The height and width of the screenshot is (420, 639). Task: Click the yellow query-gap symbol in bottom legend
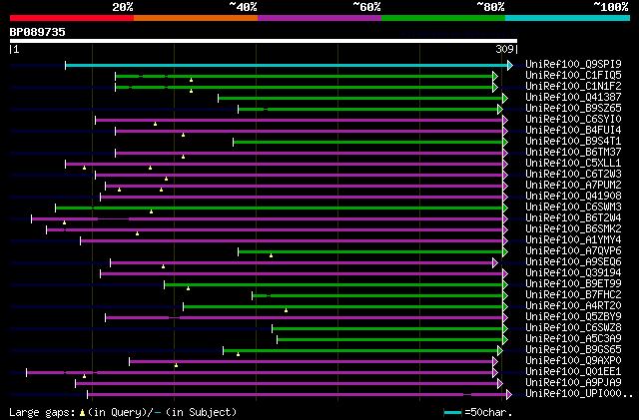pos(82,413)
